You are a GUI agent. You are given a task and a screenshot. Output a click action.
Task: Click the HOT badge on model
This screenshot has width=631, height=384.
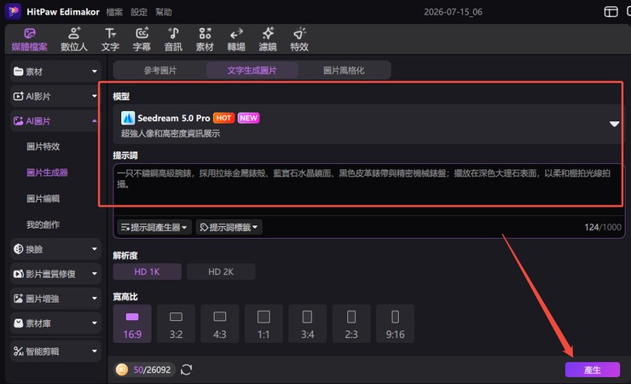(x=223, y=118)
